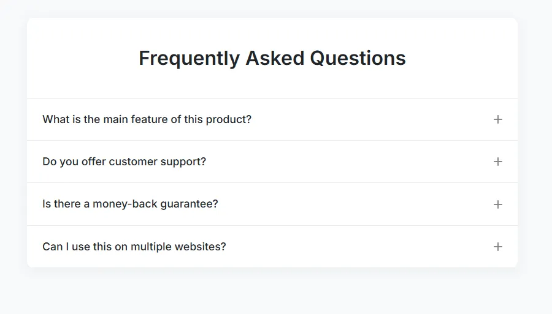Click blank area of the money-back guarantee row
Image resolution: width=552 pixels, height=314 pixels.
[x=356, y=204]
